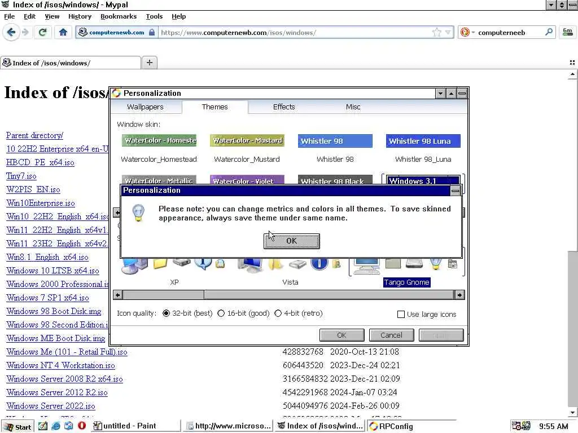The image size is (578, 433).
Task: Click the Start button on taskbar
Action: coord(17,426)
